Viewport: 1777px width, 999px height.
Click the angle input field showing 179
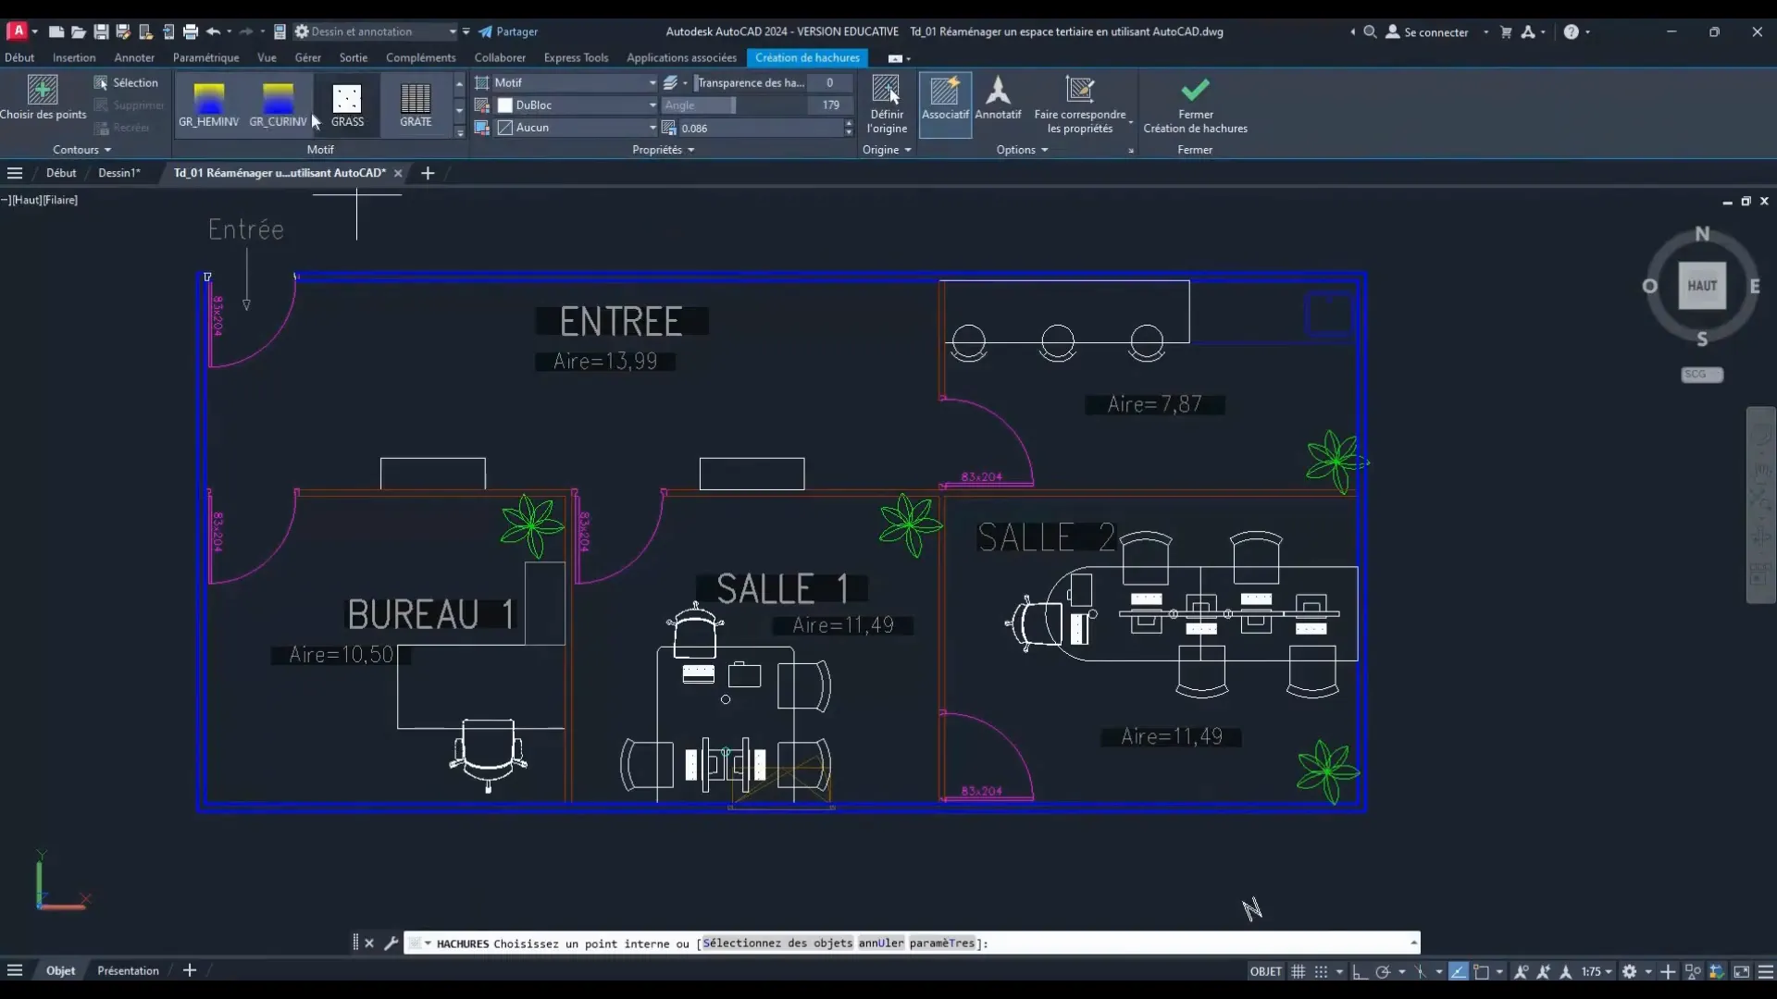[826, 105]
